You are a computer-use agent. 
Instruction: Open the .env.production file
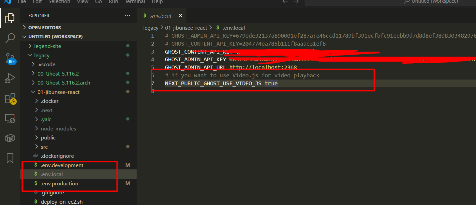click(59, 183)
